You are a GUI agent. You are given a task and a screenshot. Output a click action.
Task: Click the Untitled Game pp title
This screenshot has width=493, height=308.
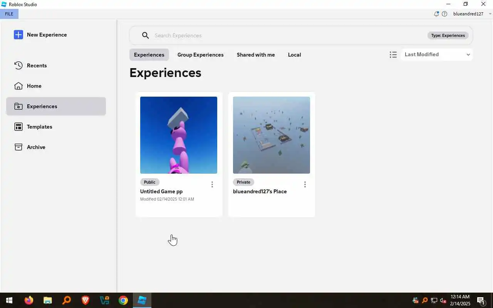pos(161,191)
